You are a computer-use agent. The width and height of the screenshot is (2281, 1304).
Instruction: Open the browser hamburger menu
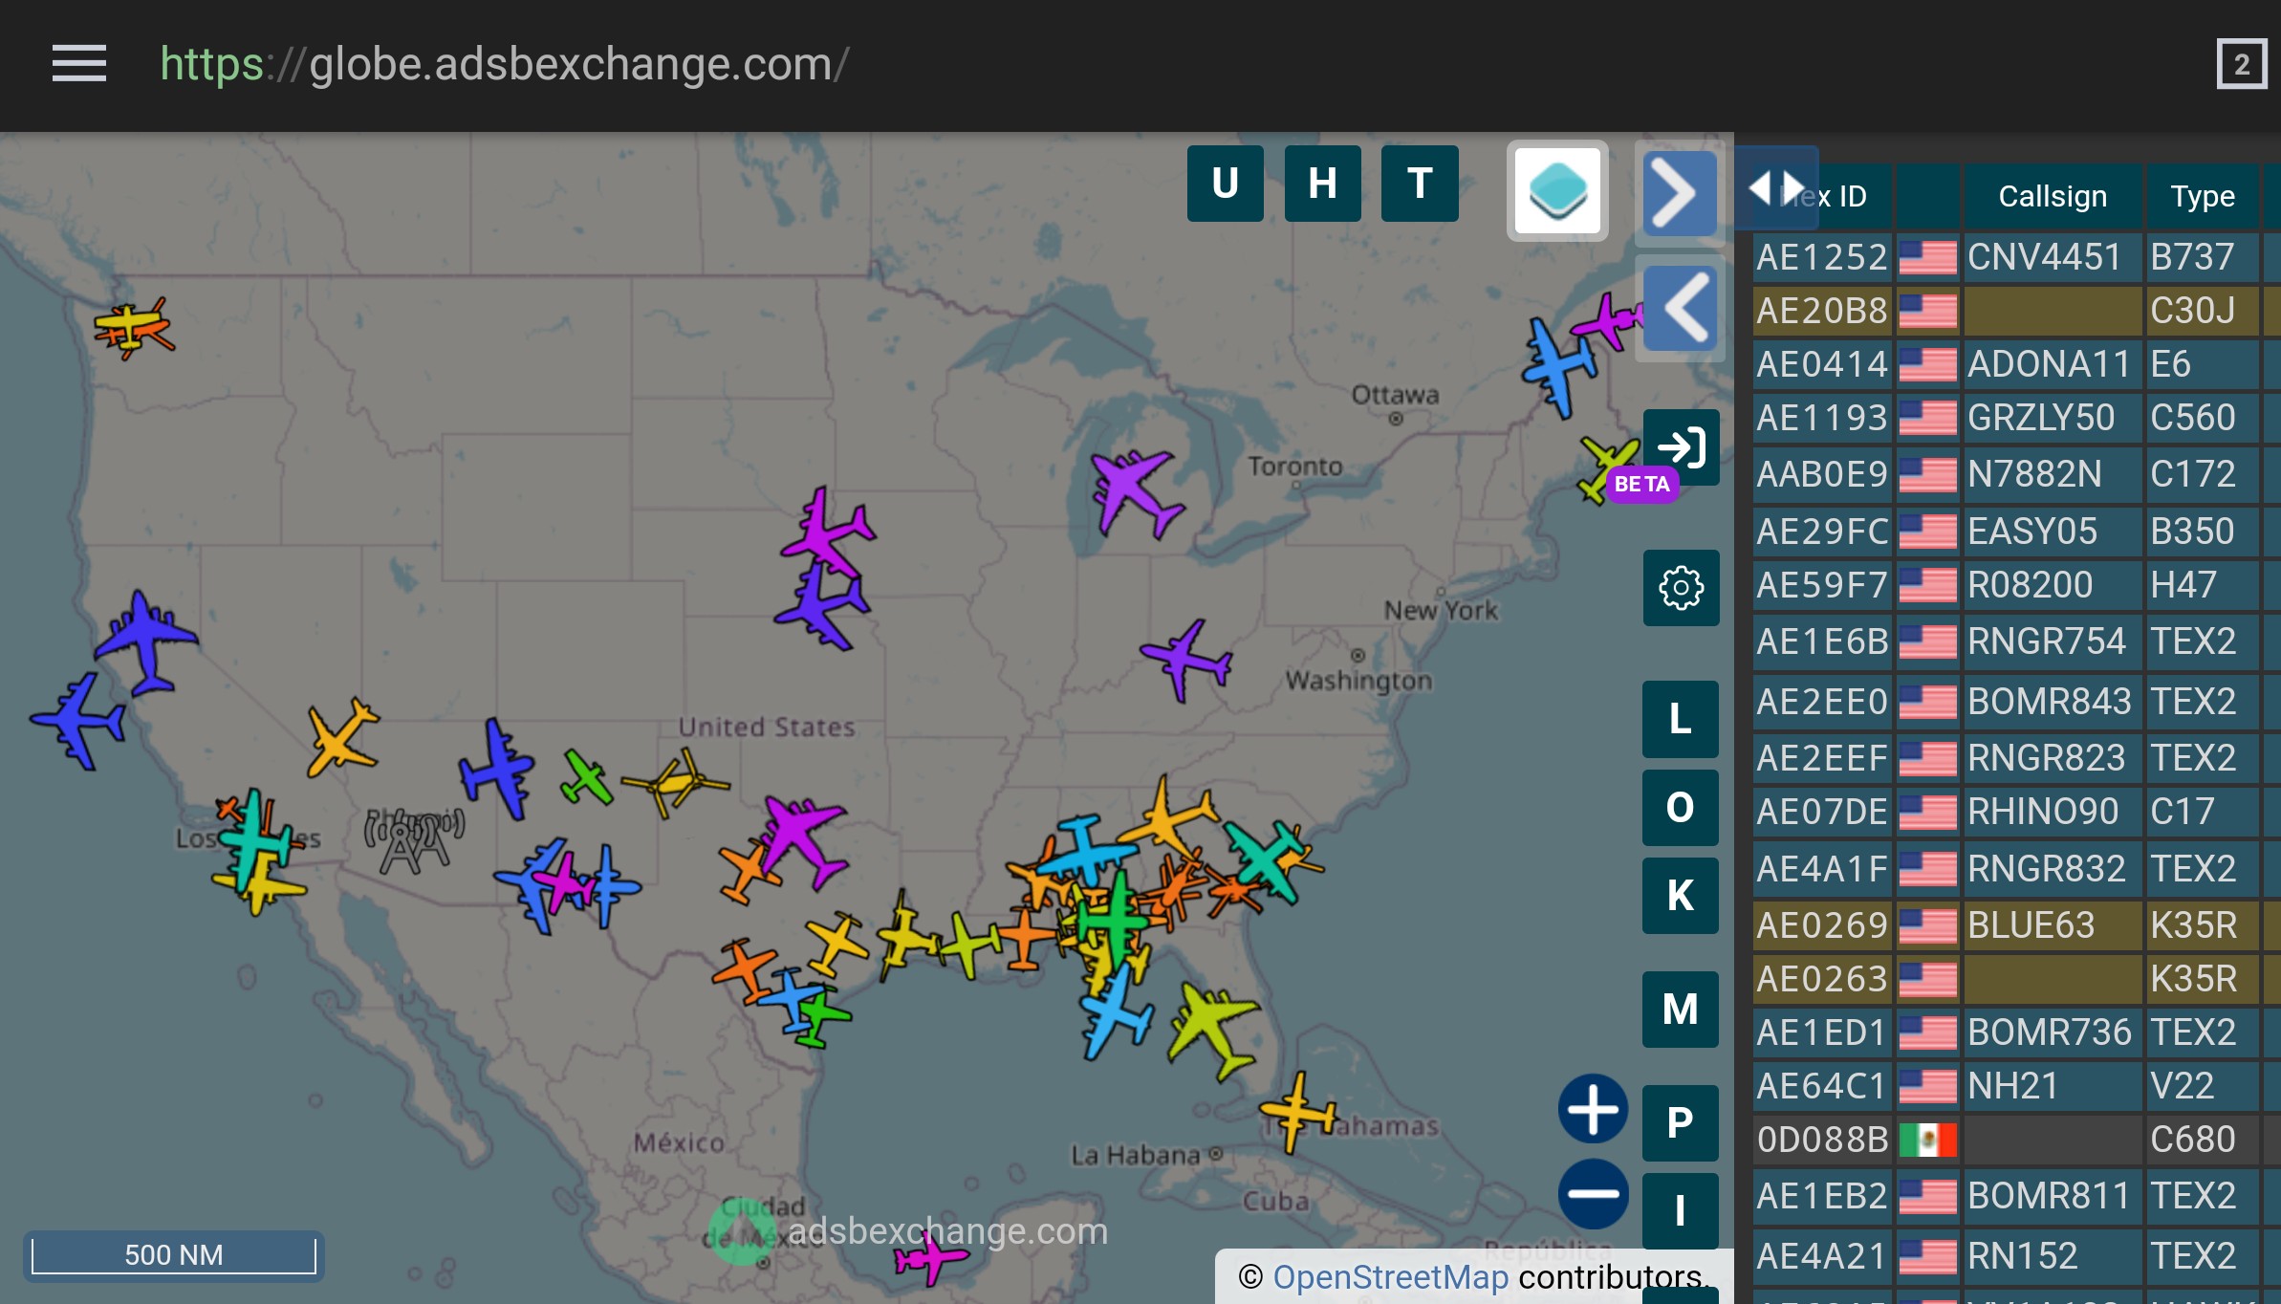coord(78,64)
